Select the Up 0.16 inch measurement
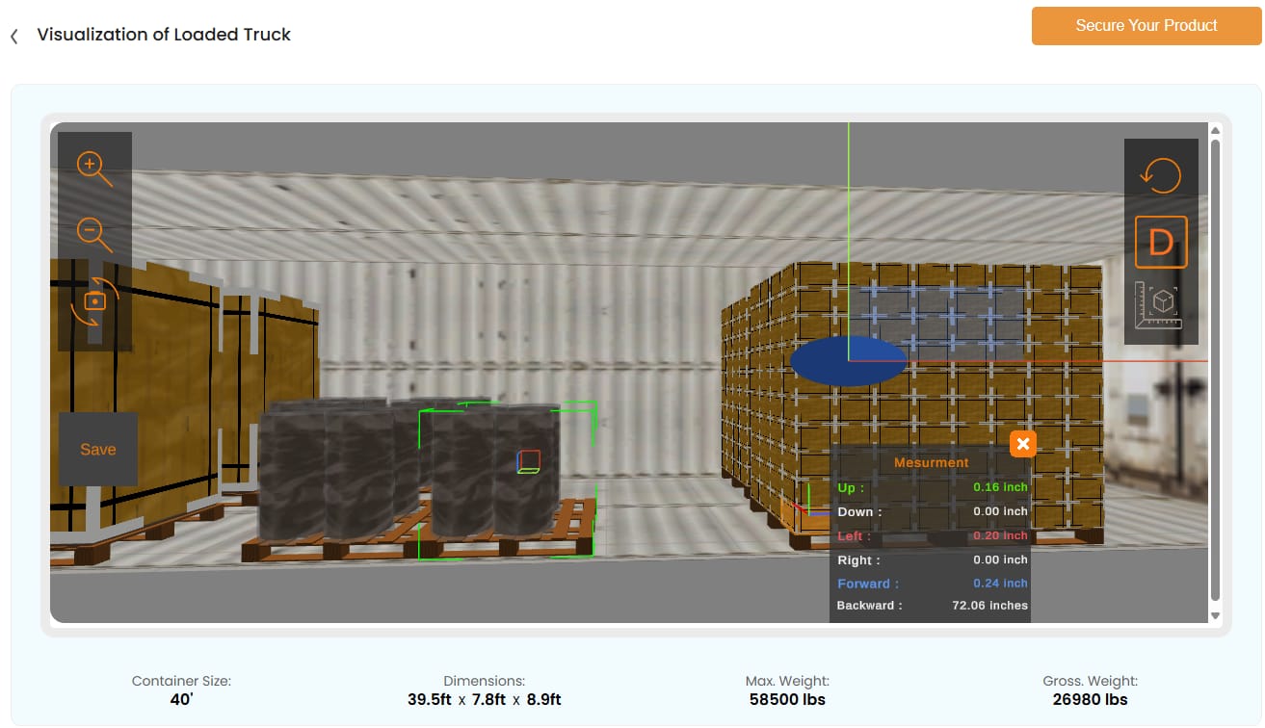Viewport: 1265px width, 728px height. tap(932, 487)
